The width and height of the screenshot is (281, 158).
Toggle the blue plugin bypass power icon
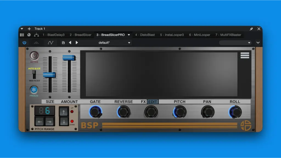[24, 43]
